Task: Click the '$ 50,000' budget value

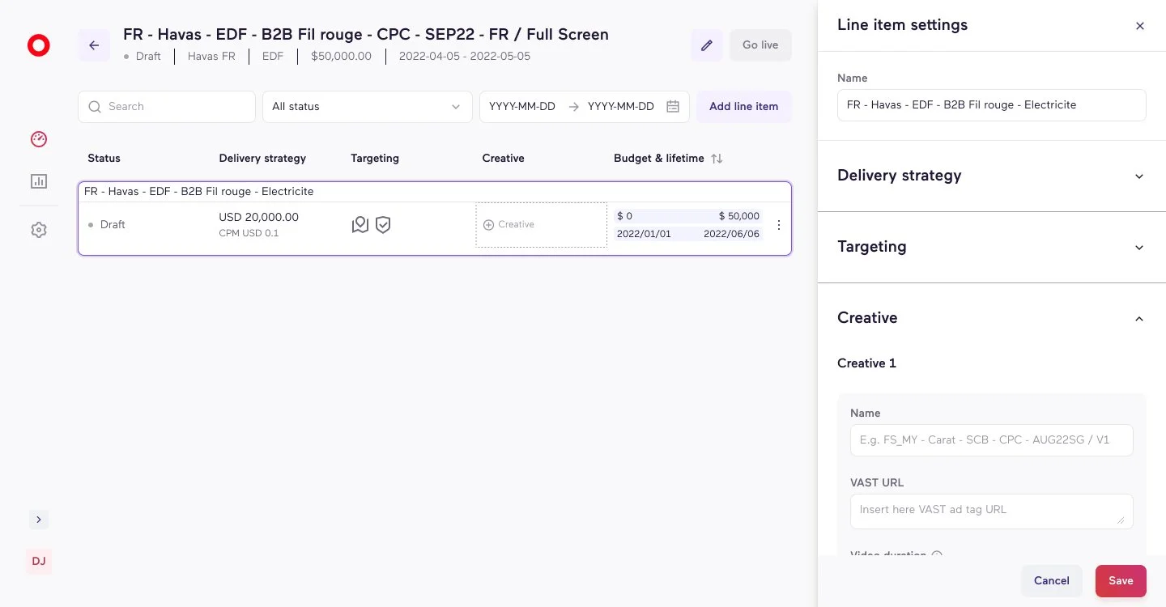Action: tap(739, 216)
